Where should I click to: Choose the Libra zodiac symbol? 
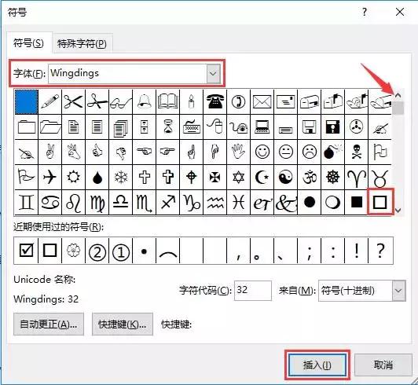pos(120,203)
